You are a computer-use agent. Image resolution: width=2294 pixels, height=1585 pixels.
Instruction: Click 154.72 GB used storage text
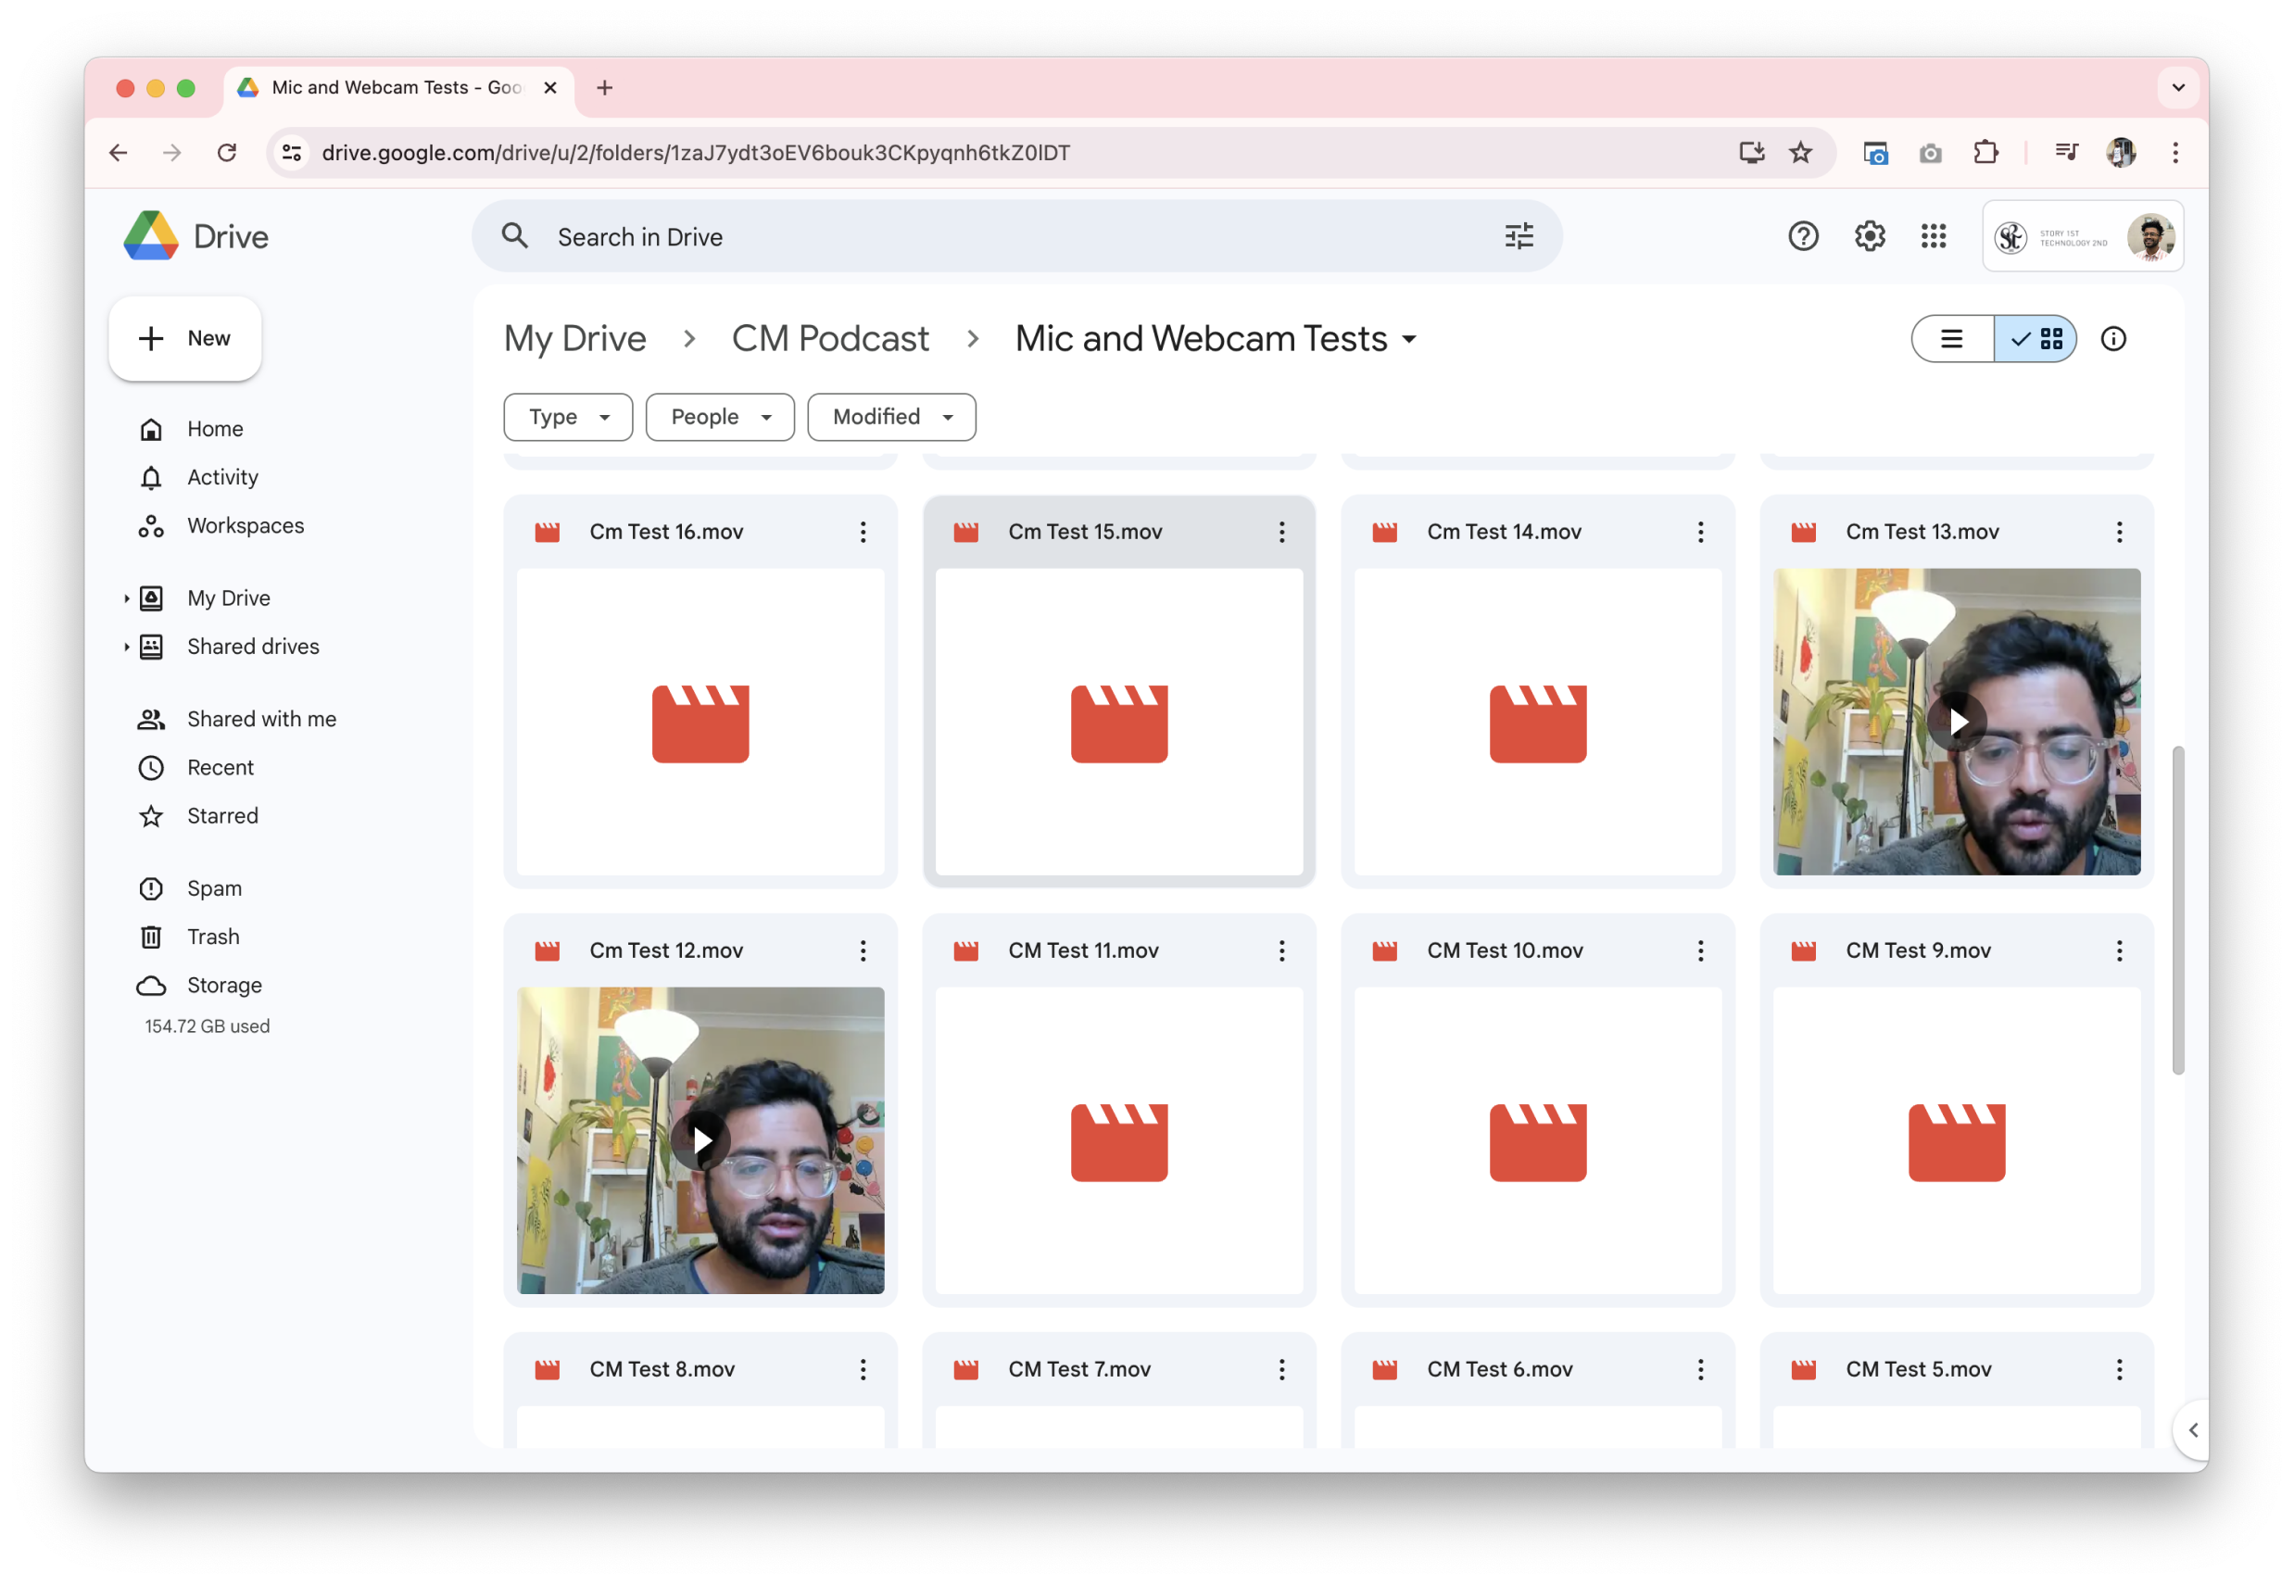coord(208,1025)
